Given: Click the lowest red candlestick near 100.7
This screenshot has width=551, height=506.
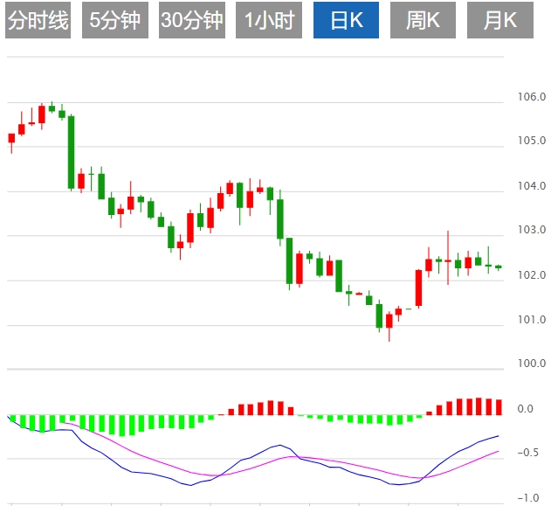Looking at the screenshot, I should (389, 321).
